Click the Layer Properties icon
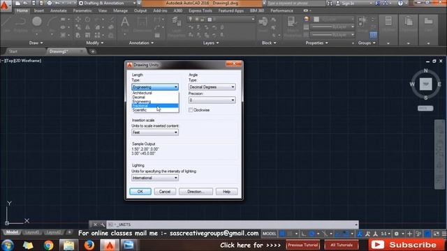The width and height of the screenshot is (447, 251). [x=176, y=22]
